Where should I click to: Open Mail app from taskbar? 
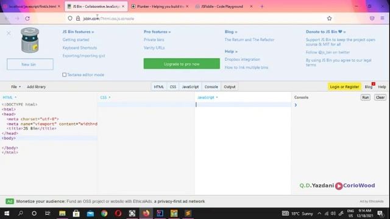coord(90,214)
